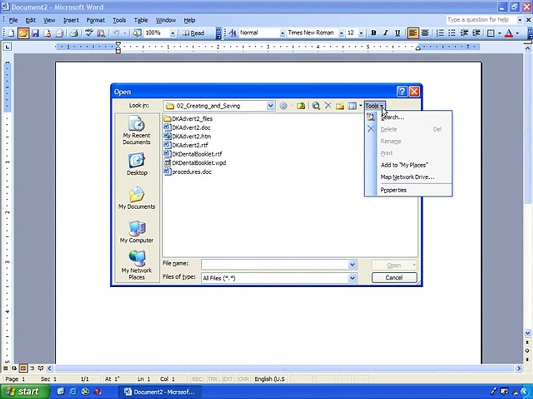Click the Views icon in Open dialog
The width and height of the screenshot is (533, 399).
pos(352,106)
